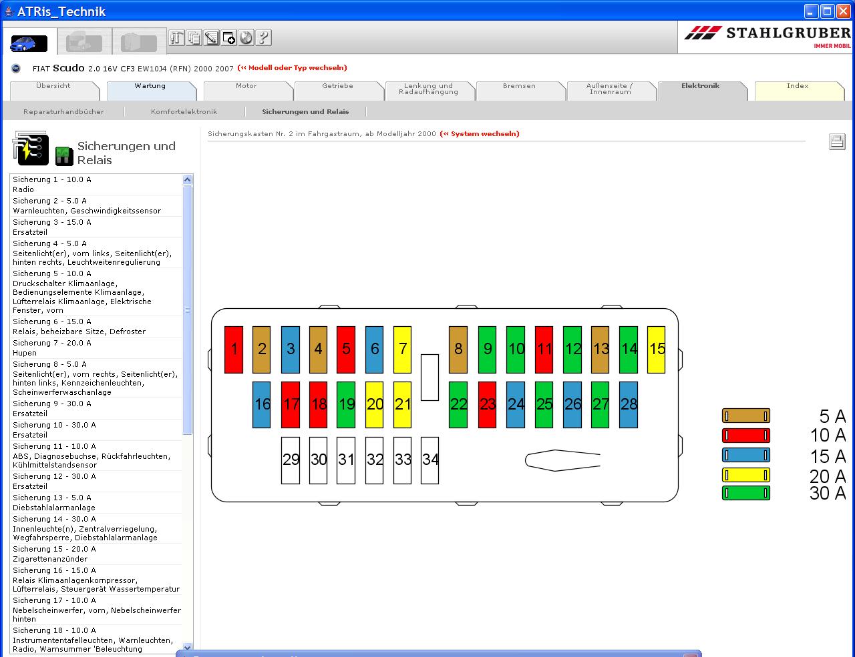Open help via the question mark icon
855x657 pixels.
coord(263,38)
